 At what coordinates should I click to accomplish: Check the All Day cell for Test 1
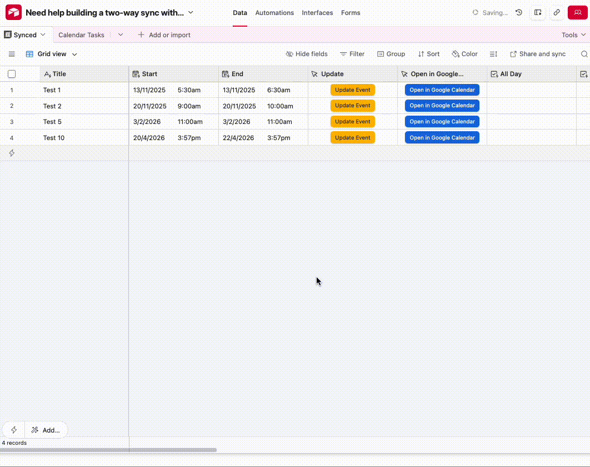531,90
